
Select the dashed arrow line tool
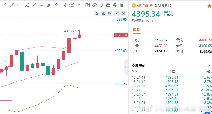coord(12,5)
